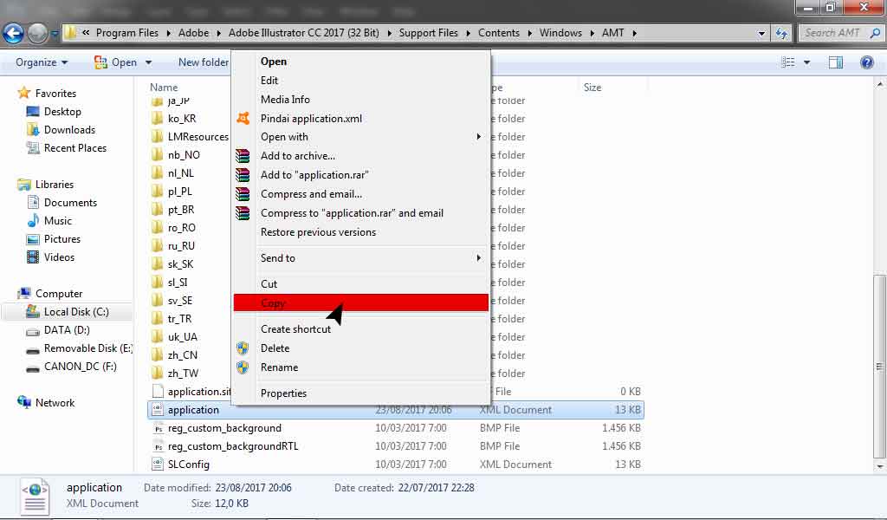The image size is (887, 520).
Task: Open the recent pages dropdown arrow
Action: (55, 34)
